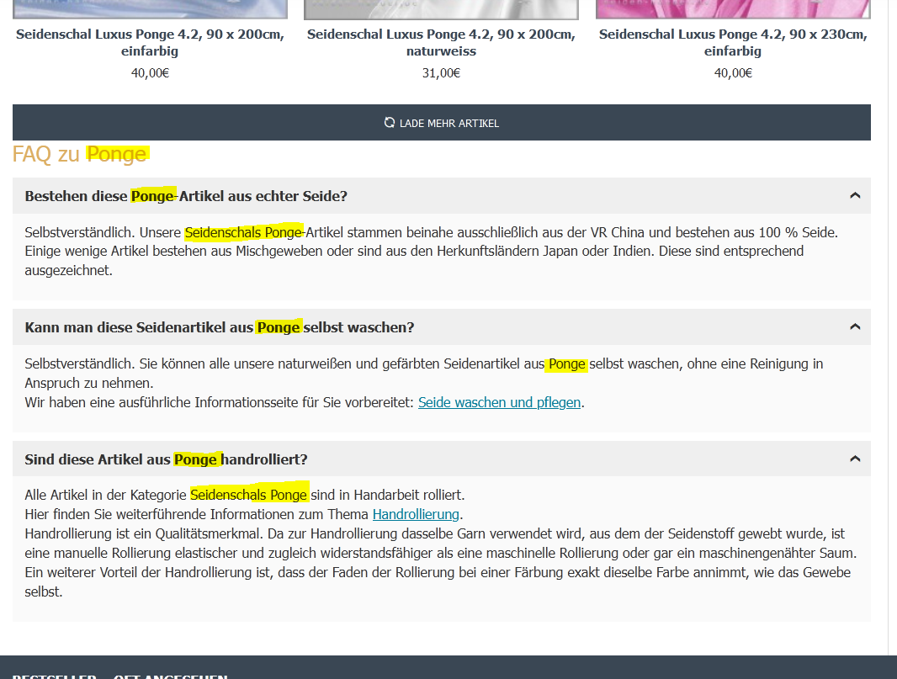Click the blue silk scarf product image

coord(150,8)
